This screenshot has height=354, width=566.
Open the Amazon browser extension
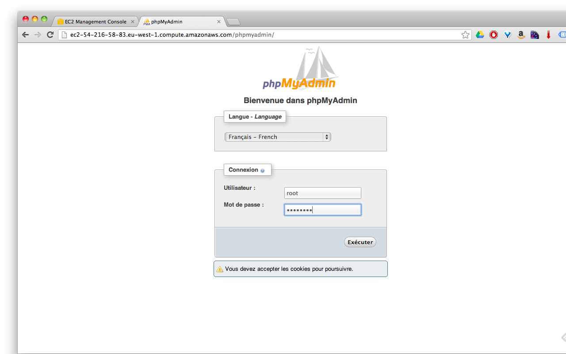point(521,35)
